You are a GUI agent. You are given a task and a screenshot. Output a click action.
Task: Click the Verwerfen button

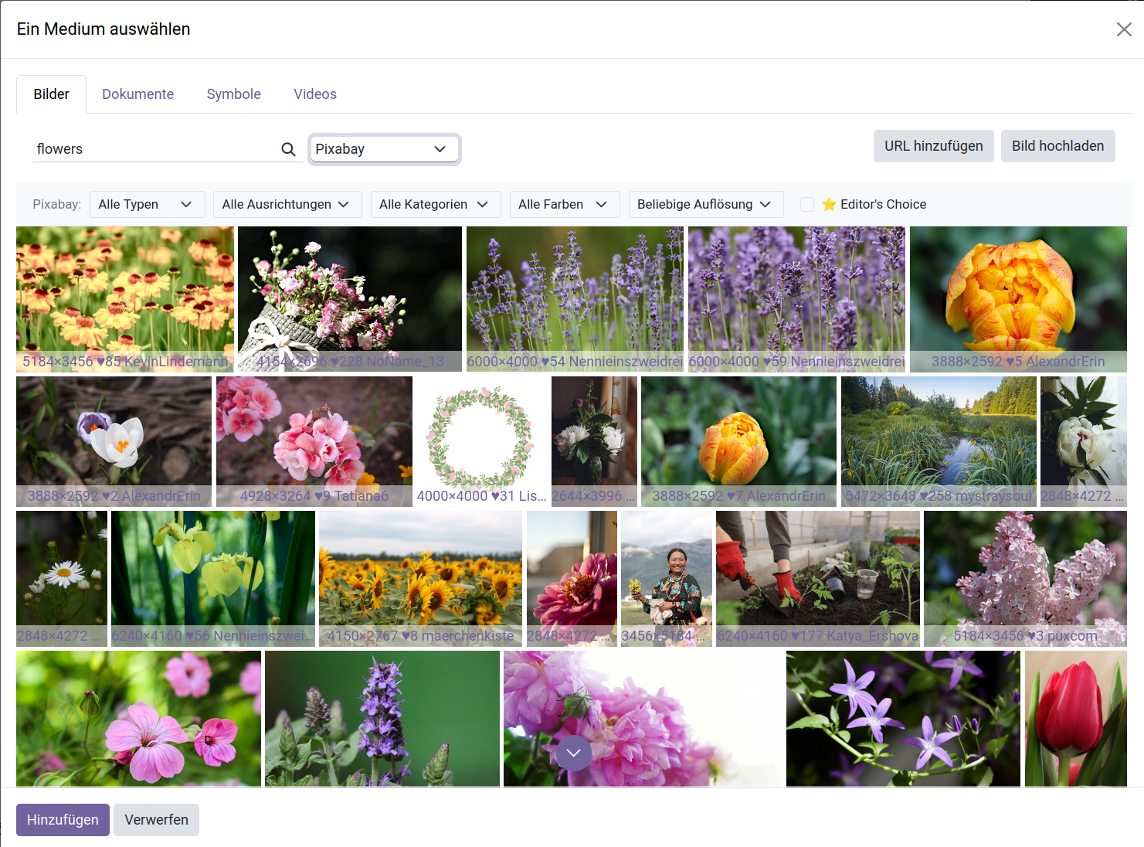coord(156,820)
